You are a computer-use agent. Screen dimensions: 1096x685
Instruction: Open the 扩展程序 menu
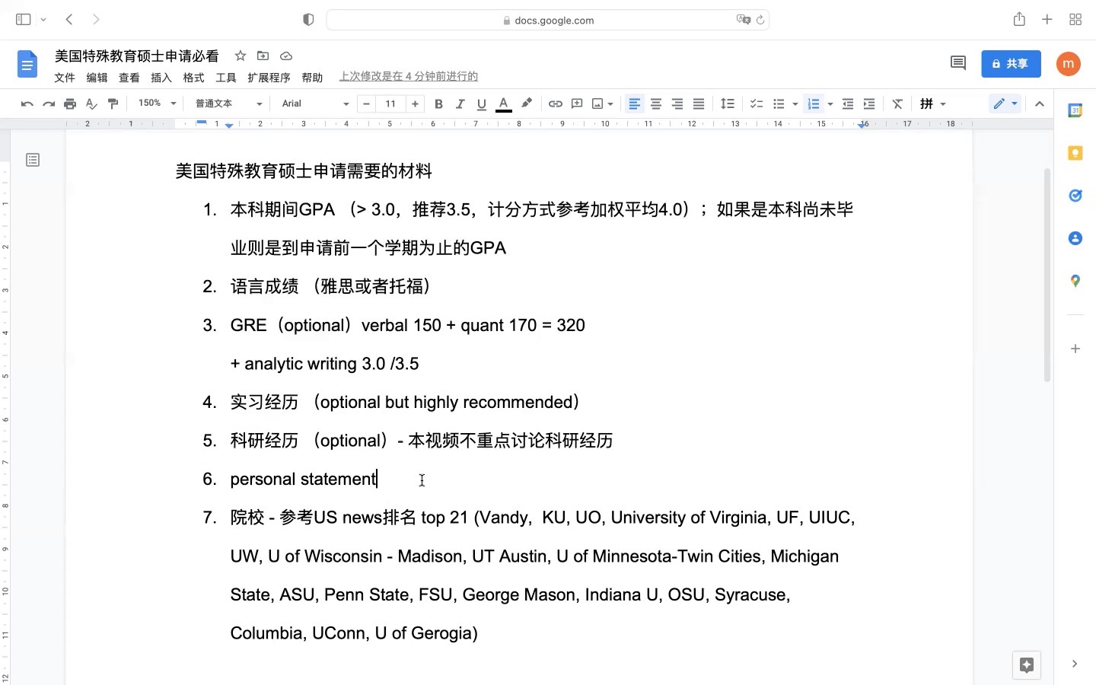269,78
